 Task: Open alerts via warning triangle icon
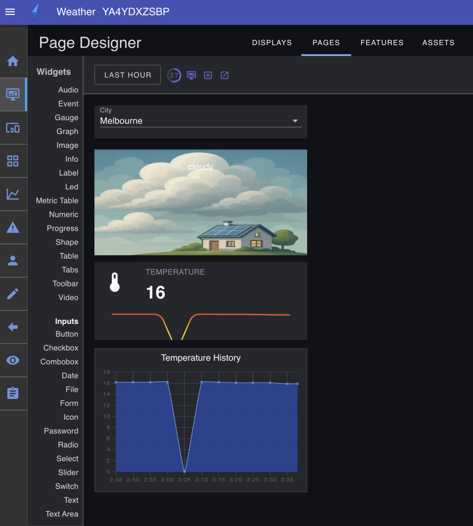pyautogui.click(x=13, y=227)
